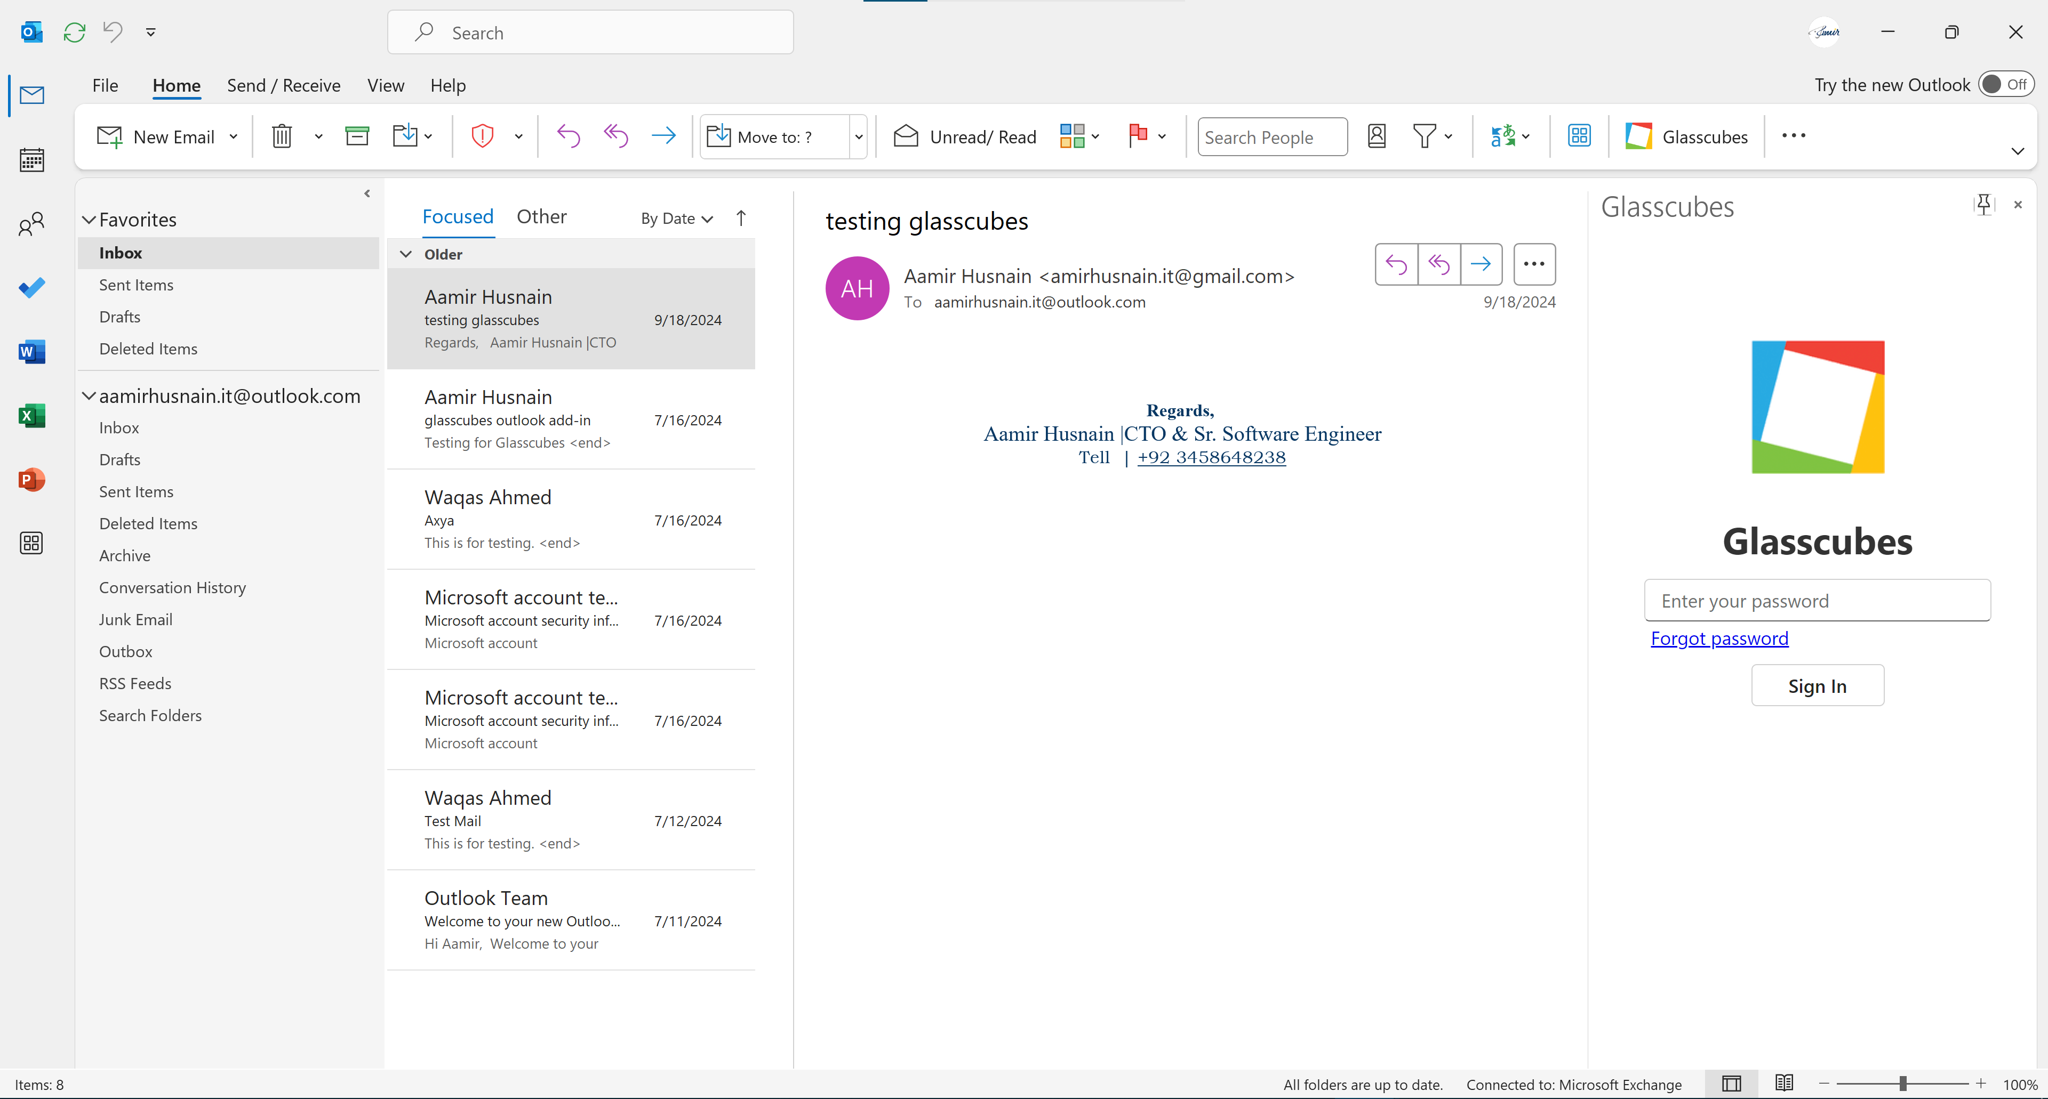Click the Address Book icon

[x=1377, y=136]
